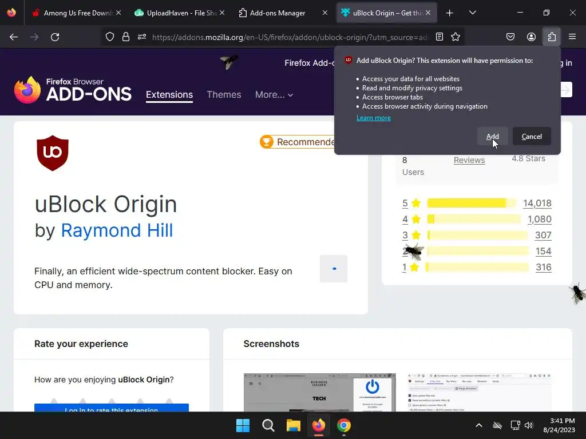The image size is (586, 439).
Task: Open the 14,018 five-star review count
Action: click(x=537, y=203)
